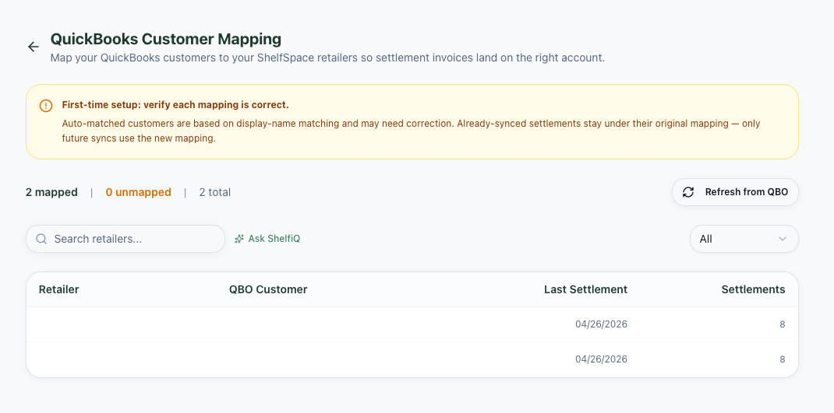The height and width of the screenshot is (413, 834).
Task: Click the magnifier icon in the search box
Action: coord(41,239)
